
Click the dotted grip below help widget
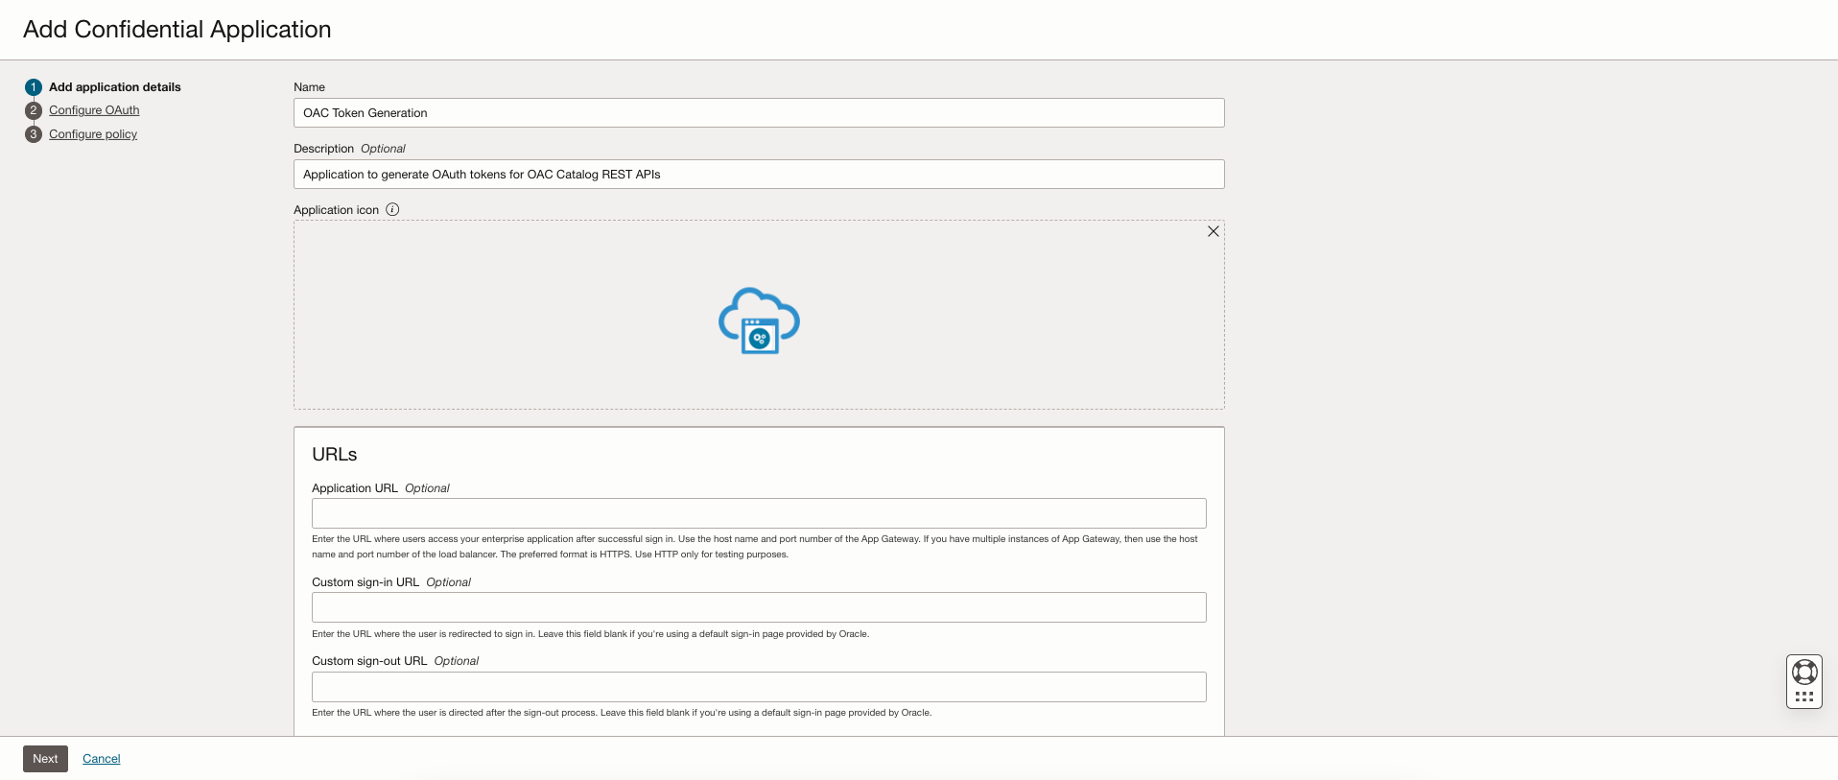(x=1804, y=697)
